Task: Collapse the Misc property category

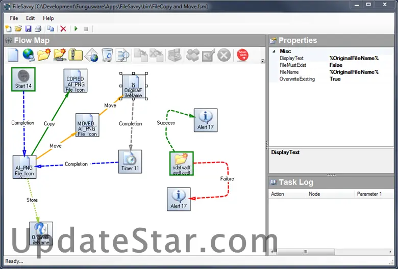Action: [274, 51]
